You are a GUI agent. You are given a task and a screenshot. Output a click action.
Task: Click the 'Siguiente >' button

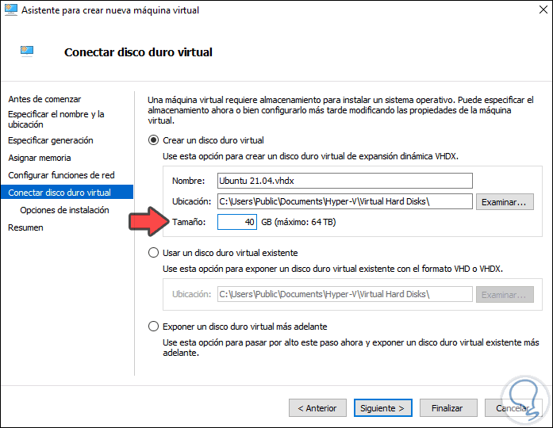pos(382,408)
